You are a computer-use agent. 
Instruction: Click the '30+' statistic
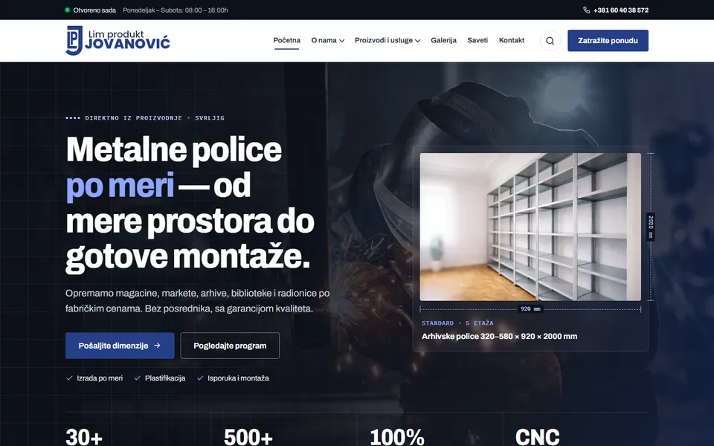84,437
